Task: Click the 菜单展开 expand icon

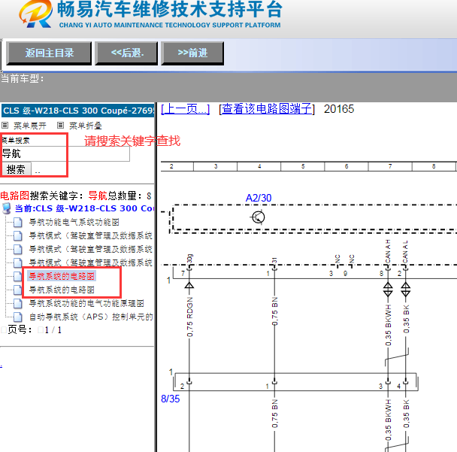Action: click(5, 126)
